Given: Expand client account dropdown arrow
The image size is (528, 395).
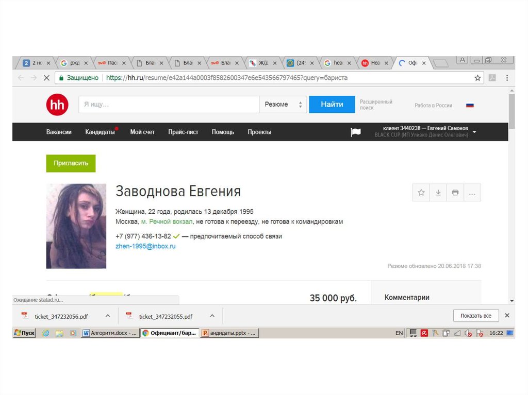Looking at the screenshot, I should [x=474, y=132].
